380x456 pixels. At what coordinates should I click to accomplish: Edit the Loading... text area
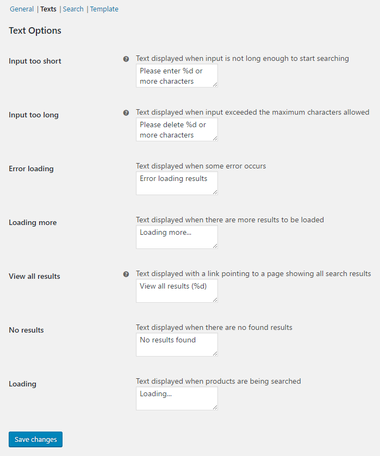coord(177,398)
